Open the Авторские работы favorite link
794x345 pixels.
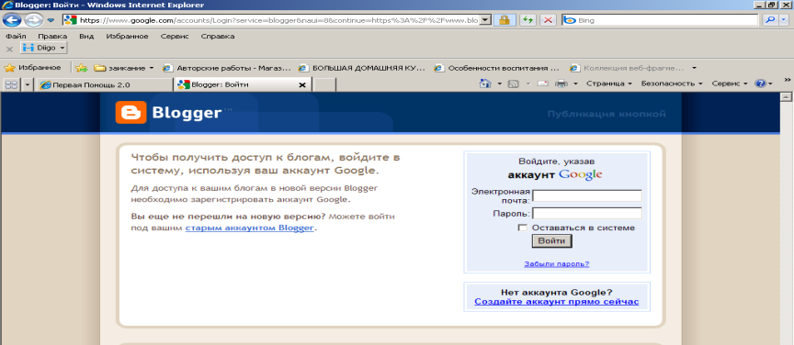[227, 68]
